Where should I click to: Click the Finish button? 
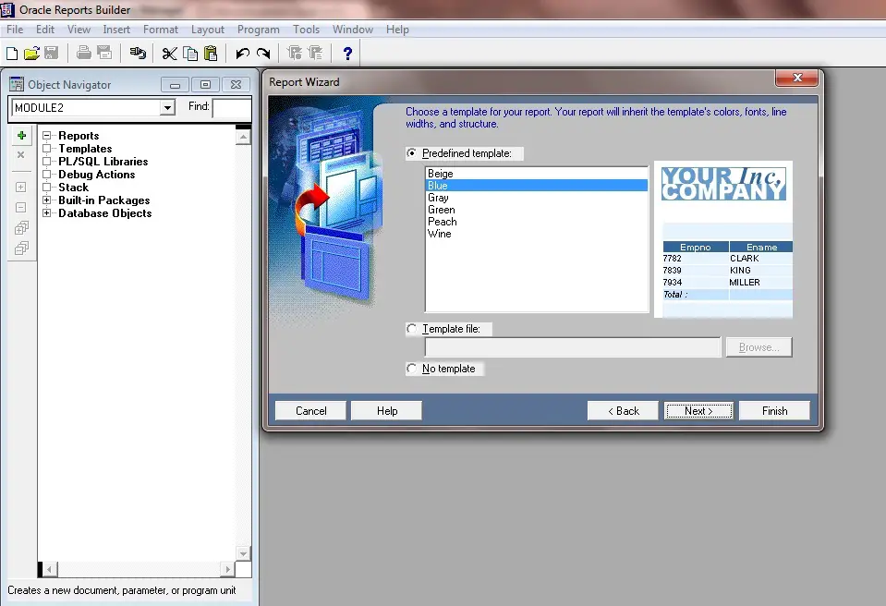774,410
